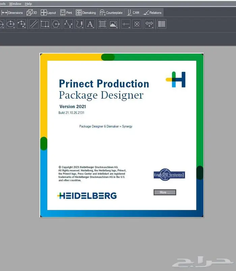Click the crossed circle tool icon
Image resolution: width=236 pixels, height=271 pixels.
click(x=137, y=24)
